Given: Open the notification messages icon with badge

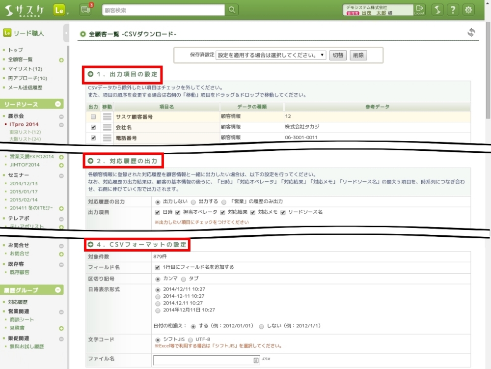Looking at the screenshot, I should click(85, 10).
